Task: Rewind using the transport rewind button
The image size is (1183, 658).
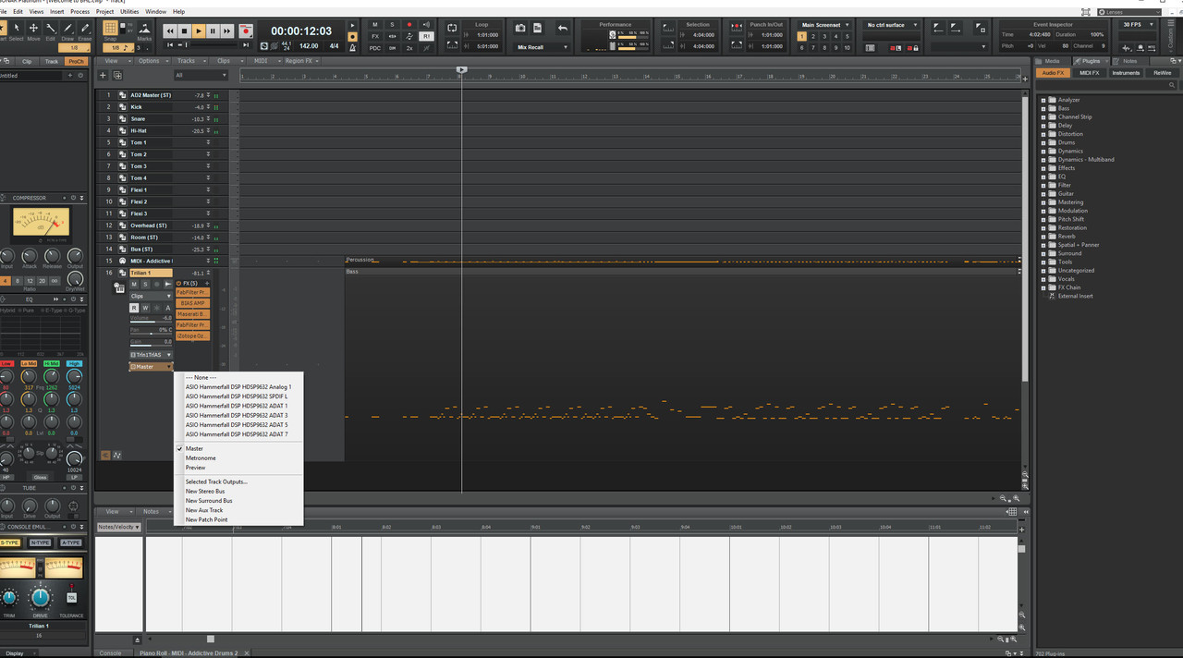Action: coord(170,30)
